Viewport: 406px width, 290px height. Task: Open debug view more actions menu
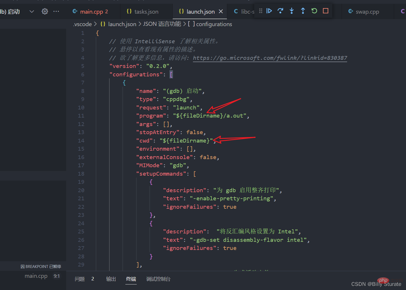[x=56, y=11]
